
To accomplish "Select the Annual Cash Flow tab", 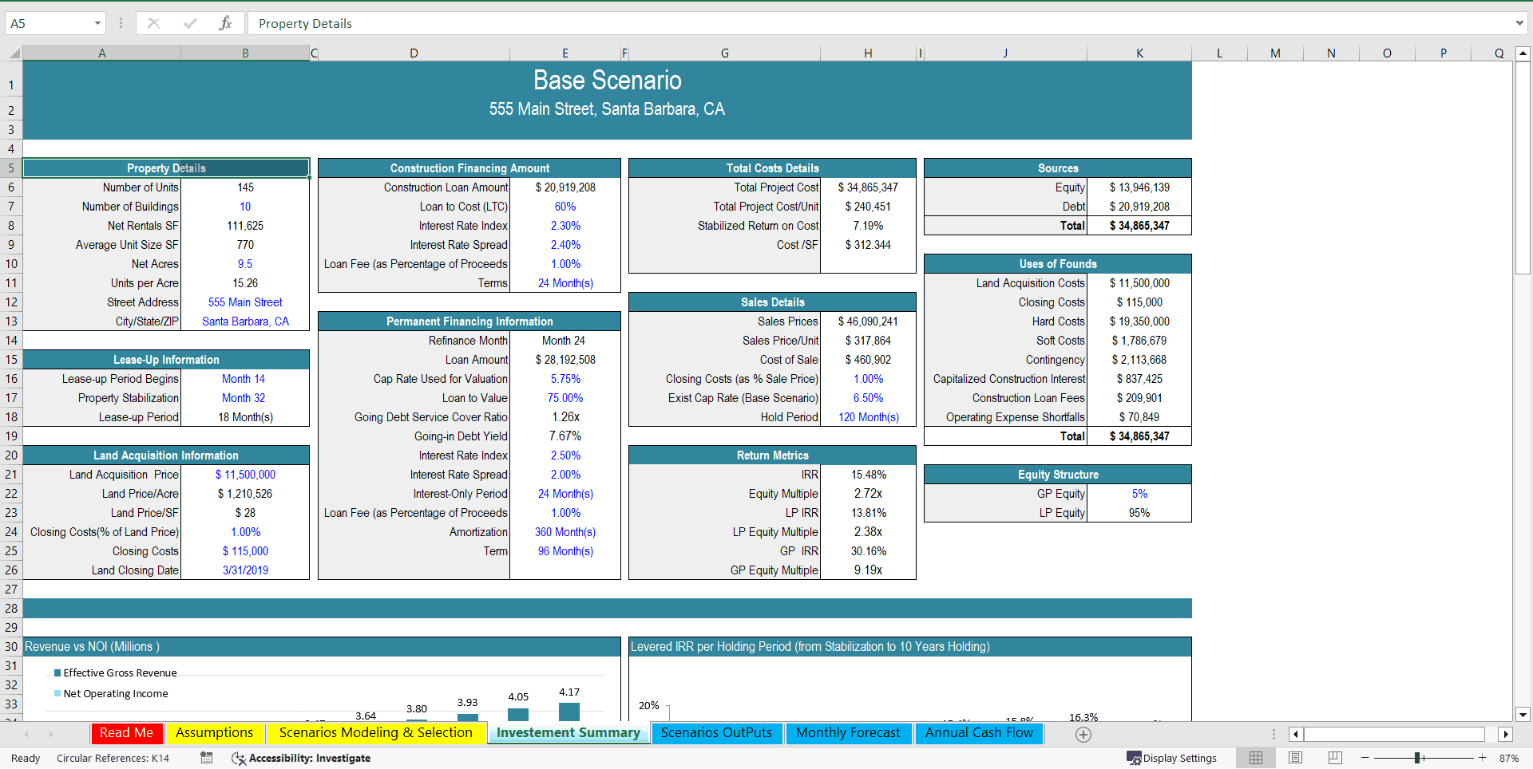I will tap(979, 732).
